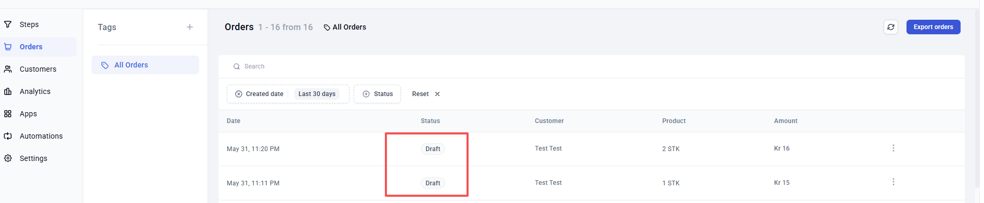Image resolution: width=984 pixels, height=203 pixels.
Task: Reset the applied filters
Action: tap(420, 94)
